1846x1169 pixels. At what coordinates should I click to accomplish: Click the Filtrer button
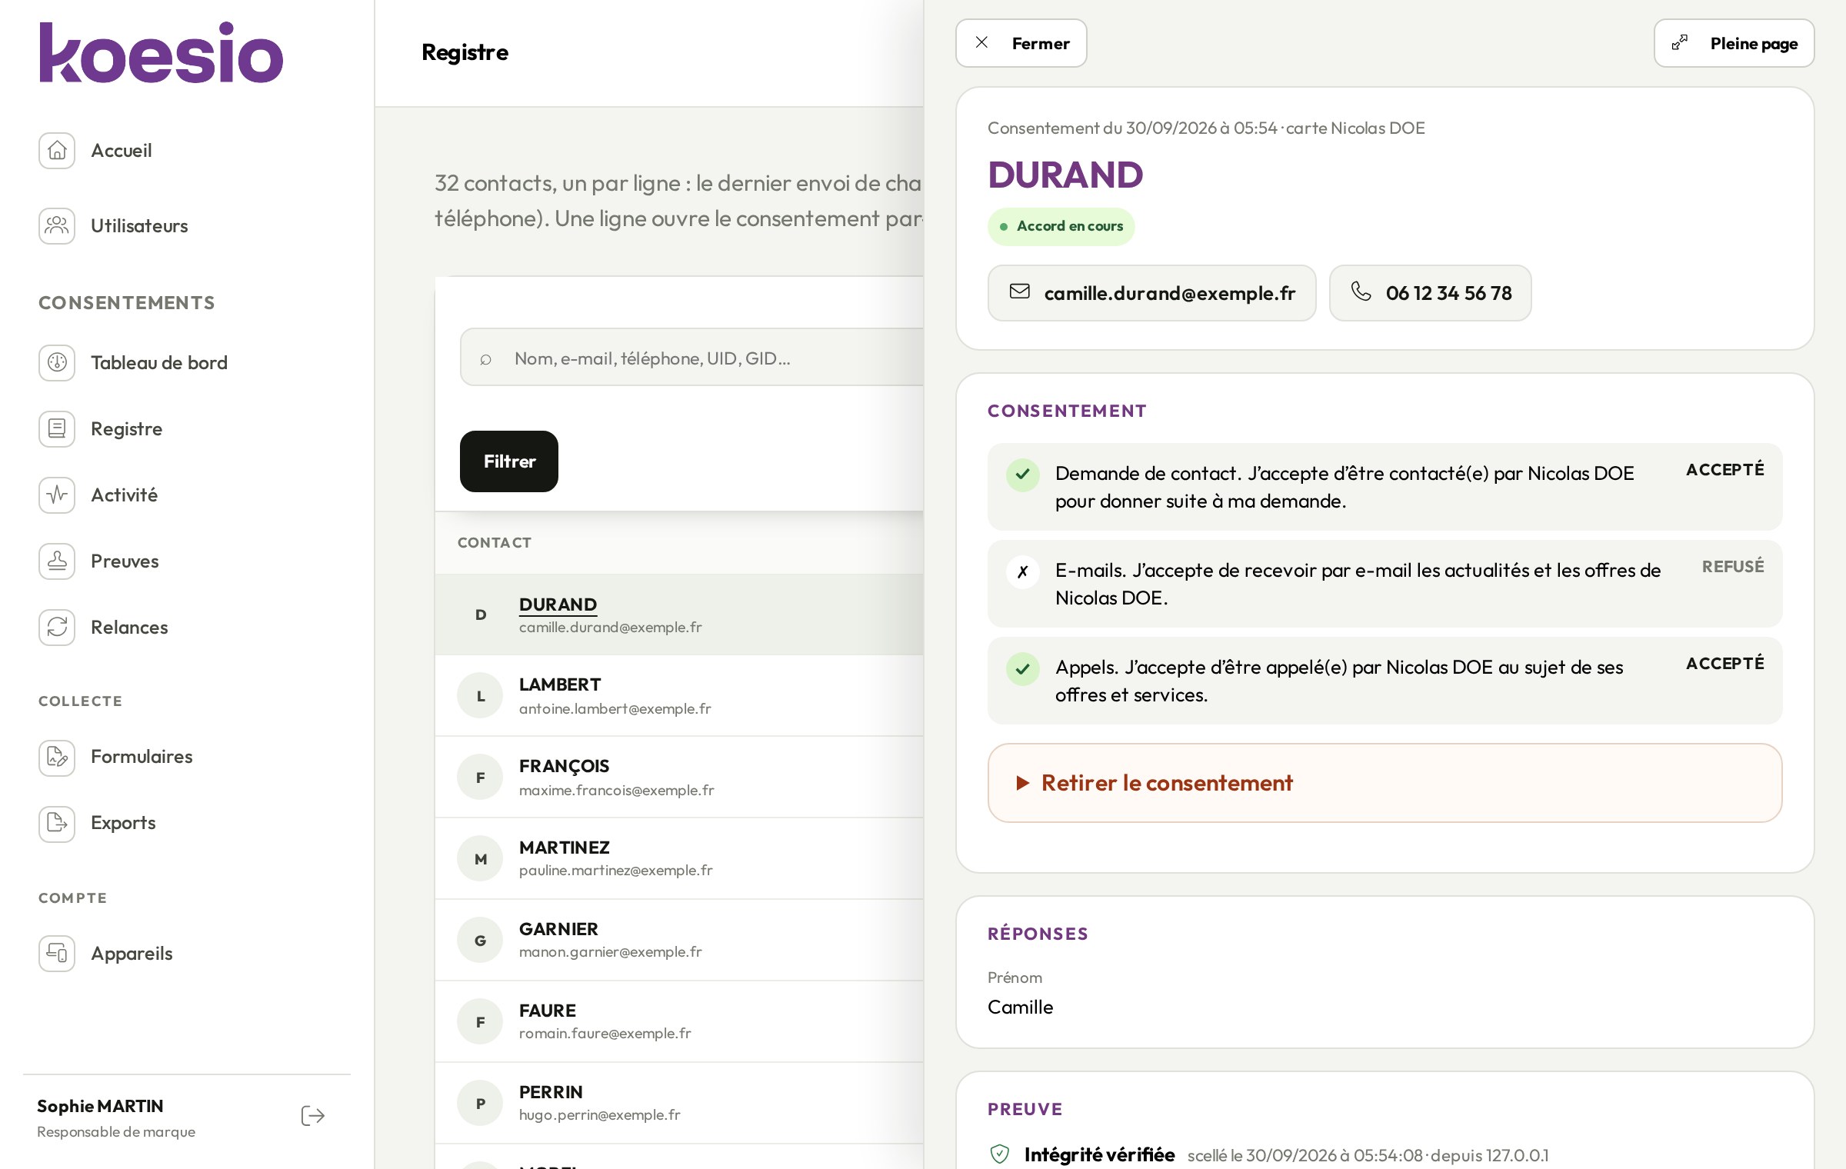pos(509,461)
